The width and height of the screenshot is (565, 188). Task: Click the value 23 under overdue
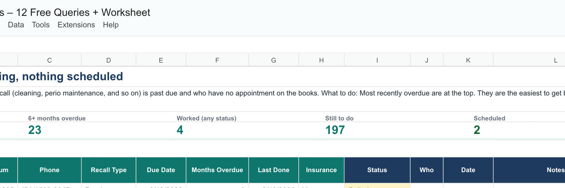(x=35, y=130)
